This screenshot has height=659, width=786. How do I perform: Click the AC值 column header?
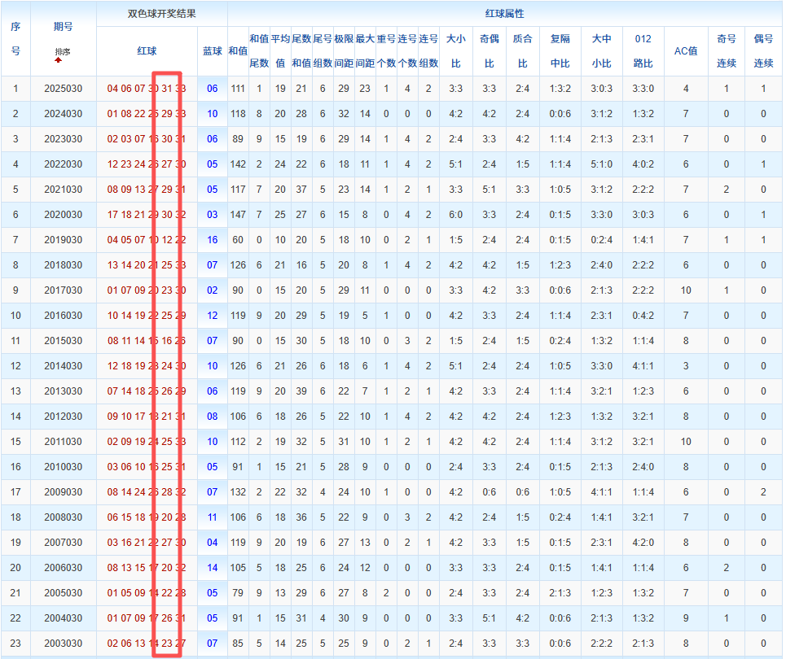[686, 50]
